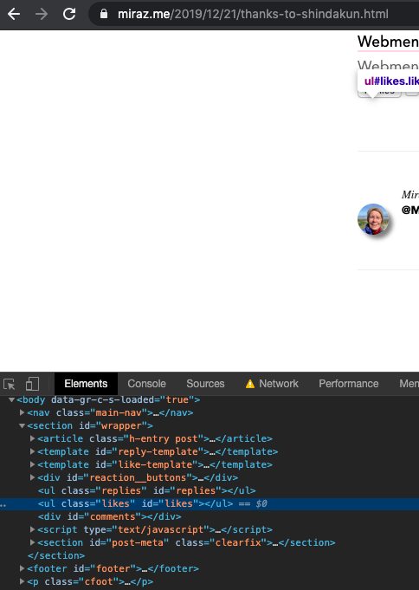Go back with the browser back arrow
The image size is (419, 590).
pos(14,15)
